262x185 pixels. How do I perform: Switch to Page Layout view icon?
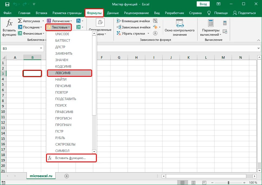193,183
